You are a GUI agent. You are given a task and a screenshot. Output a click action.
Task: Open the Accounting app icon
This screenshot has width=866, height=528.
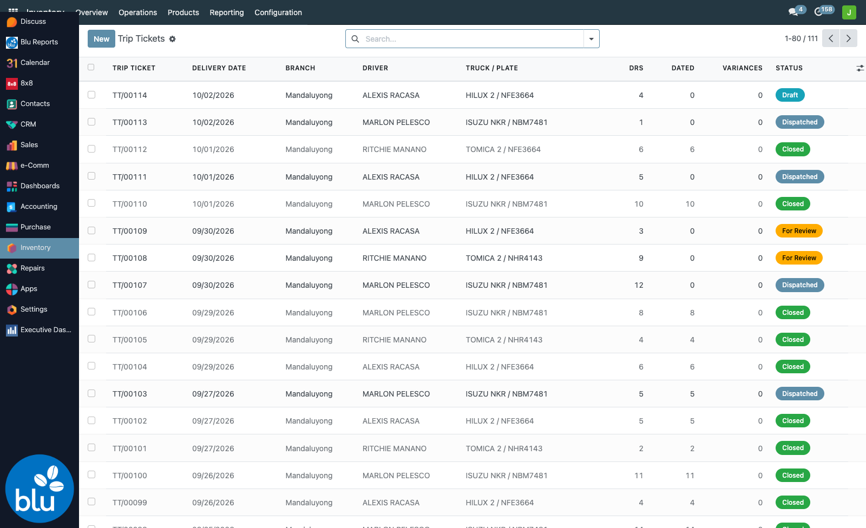(x=12, y=207)
